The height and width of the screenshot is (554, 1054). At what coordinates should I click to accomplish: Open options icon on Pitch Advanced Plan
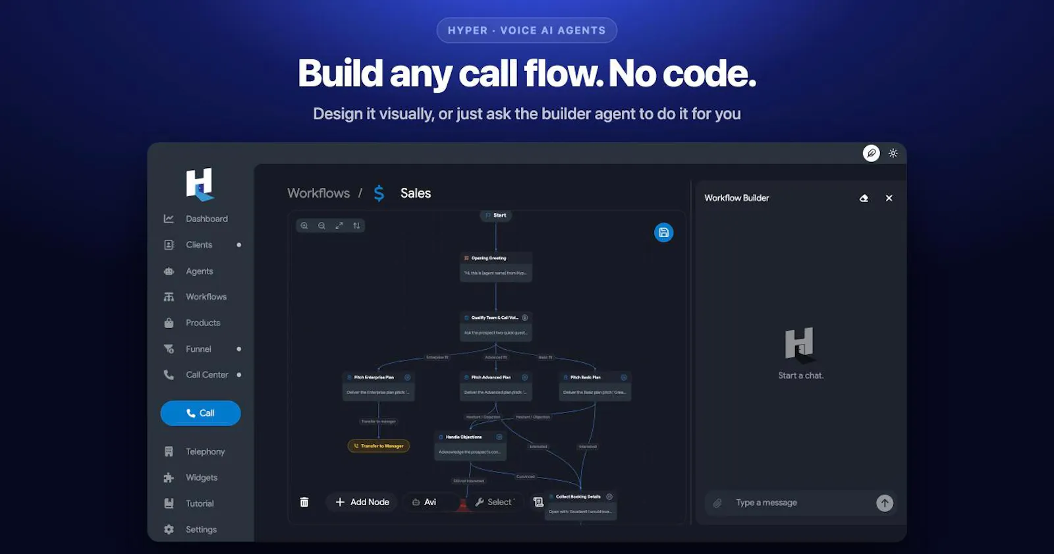coord(525,377)
